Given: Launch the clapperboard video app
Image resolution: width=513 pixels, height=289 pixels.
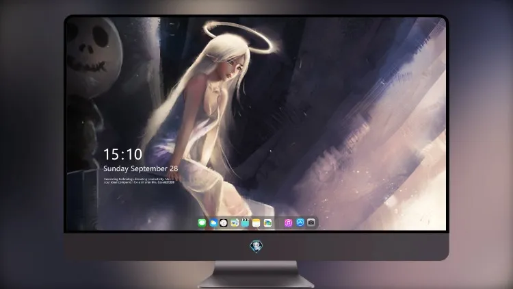Looking at the screenshot, I should tap(245, 223).
